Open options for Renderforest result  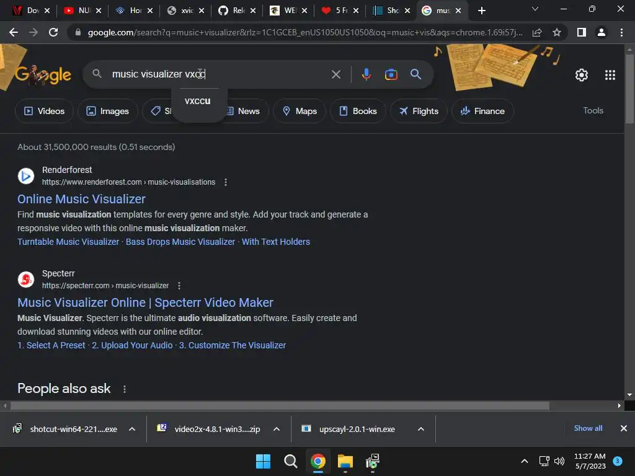[226, 182]
